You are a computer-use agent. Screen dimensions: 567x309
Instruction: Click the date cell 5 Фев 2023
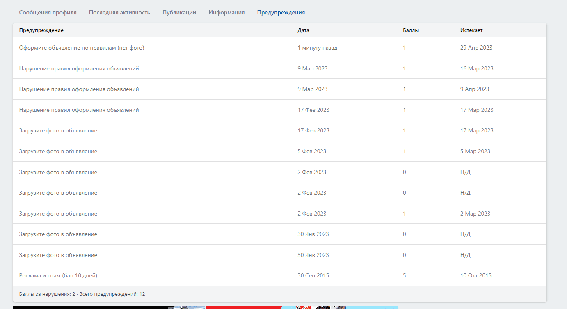[x=312, y=151]
